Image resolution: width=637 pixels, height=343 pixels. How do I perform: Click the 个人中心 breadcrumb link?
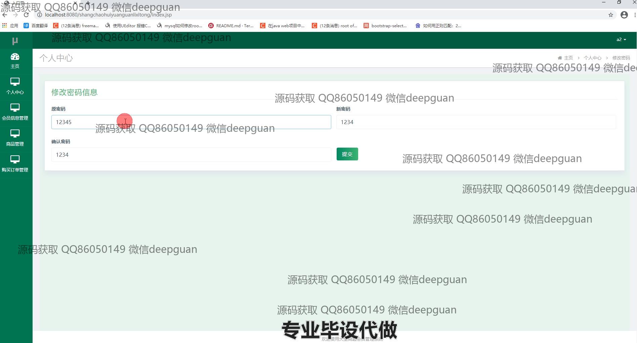coord(592,58)
